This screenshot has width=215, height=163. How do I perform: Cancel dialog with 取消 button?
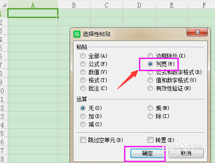(186, 153)
